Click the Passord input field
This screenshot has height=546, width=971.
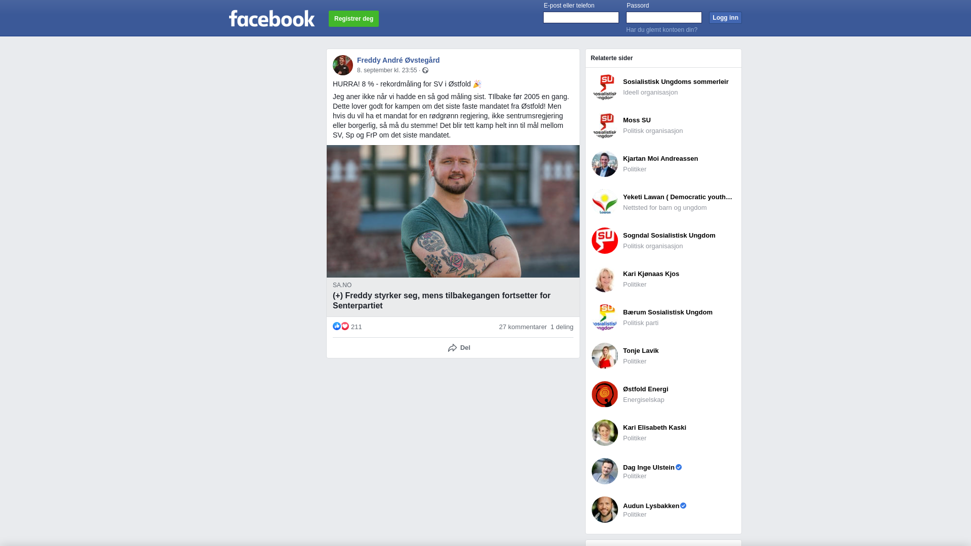pyautogui.click(x=664, y=18)
